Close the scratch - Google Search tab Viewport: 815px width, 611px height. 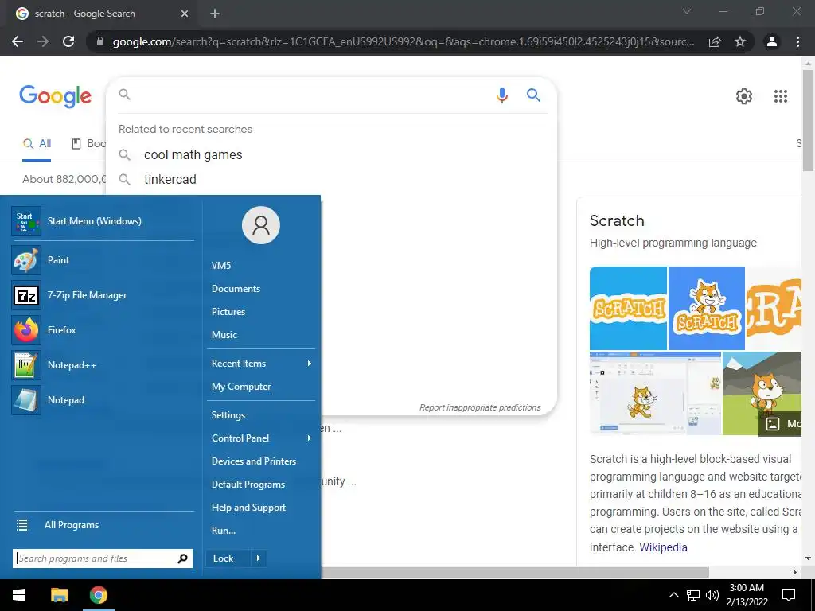tap(185, 14)
